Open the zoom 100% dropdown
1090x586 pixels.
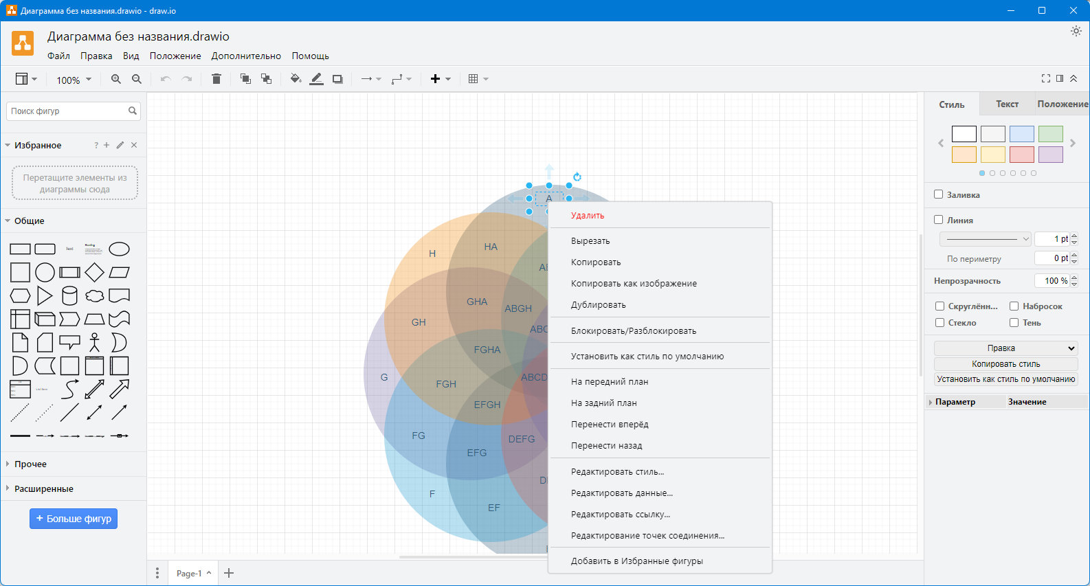(74, 80)
